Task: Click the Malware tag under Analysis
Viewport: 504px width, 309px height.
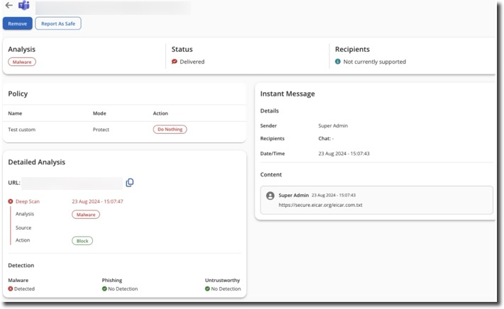Action: (x=22, y=62)
